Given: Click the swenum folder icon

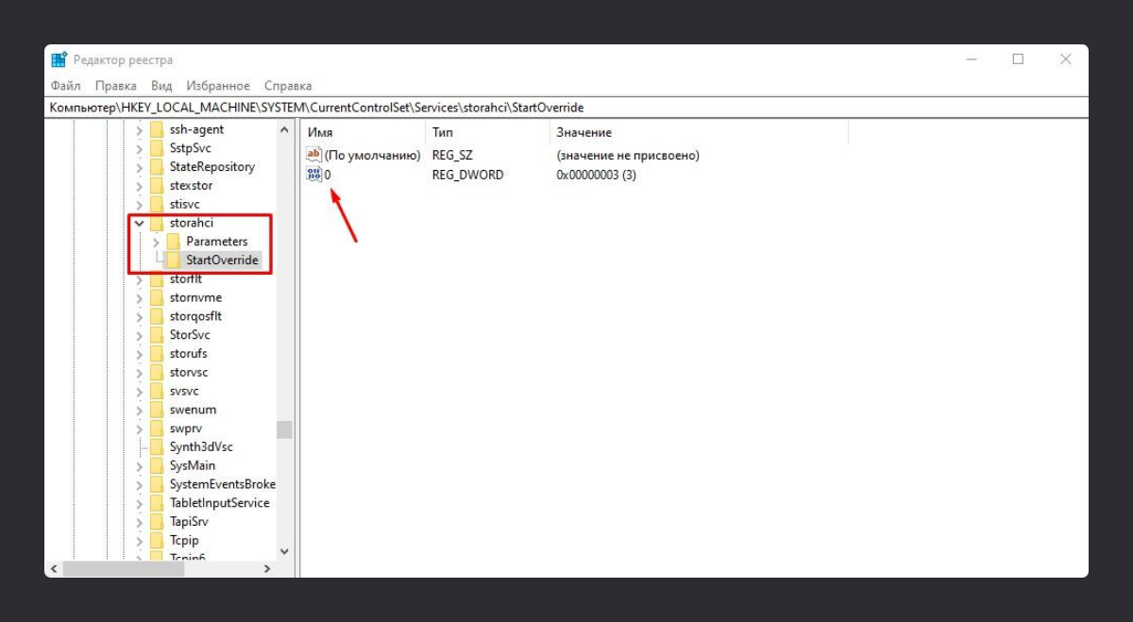Looking at the screenshot, I should click(157, 410).
